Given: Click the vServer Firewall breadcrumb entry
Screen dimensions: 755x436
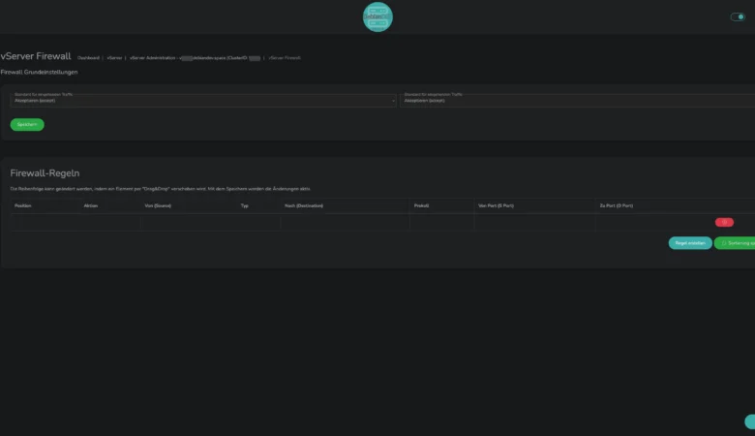Looking at the screenshot, I should (285, 58).
